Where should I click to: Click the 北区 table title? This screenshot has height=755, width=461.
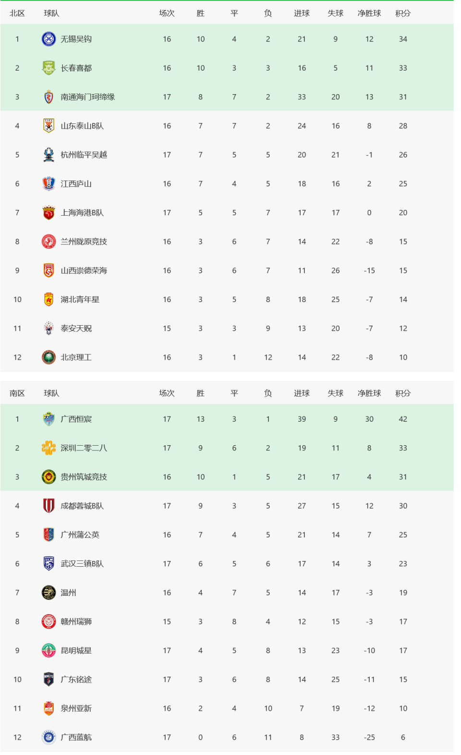[x=17, y=13]
